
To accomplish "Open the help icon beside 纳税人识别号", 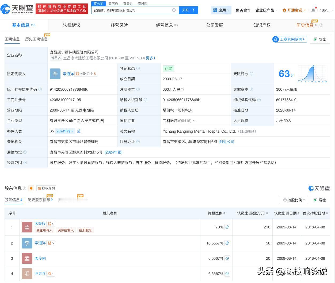I will coord(146,100).
